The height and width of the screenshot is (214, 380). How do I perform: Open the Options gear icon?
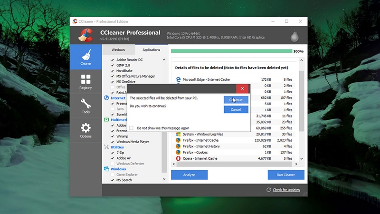coord(86,128)
